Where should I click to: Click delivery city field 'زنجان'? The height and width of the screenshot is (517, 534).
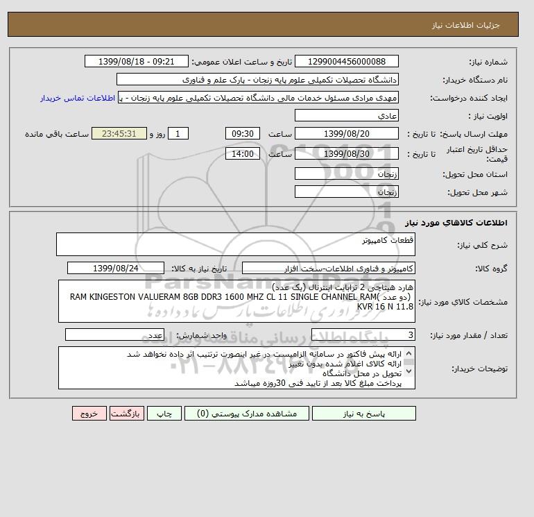click(x=346, y=192)
